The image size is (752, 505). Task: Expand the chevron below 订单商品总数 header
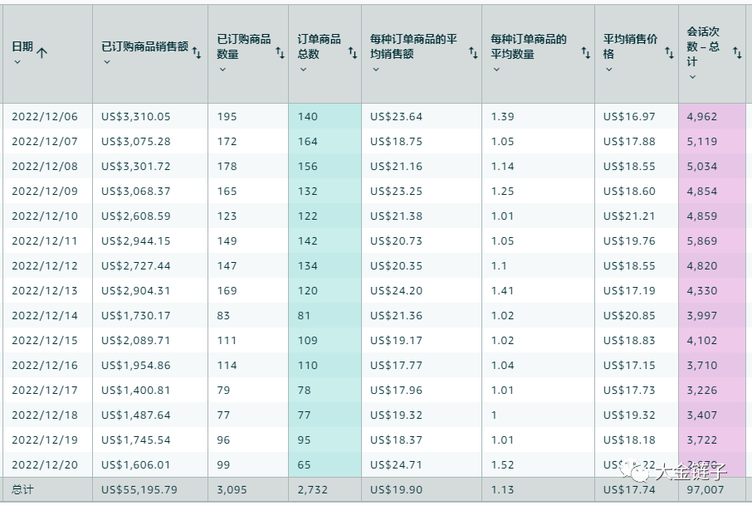(x=303, y=70)
